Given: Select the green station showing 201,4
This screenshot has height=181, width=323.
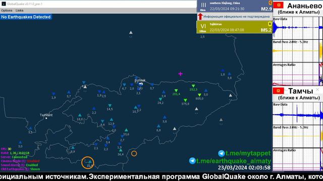Looking at the screenshot, I should [176, 90].
